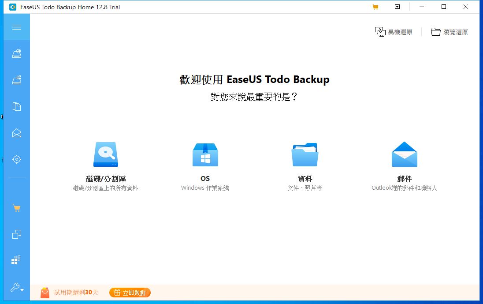This screenshot has height=304, width=483.
Task: Open Tools wrench icon in sidebar
Action: tap(15, 287)
